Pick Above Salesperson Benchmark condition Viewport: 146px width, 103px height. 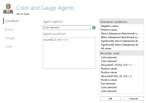tap(120, 33)
